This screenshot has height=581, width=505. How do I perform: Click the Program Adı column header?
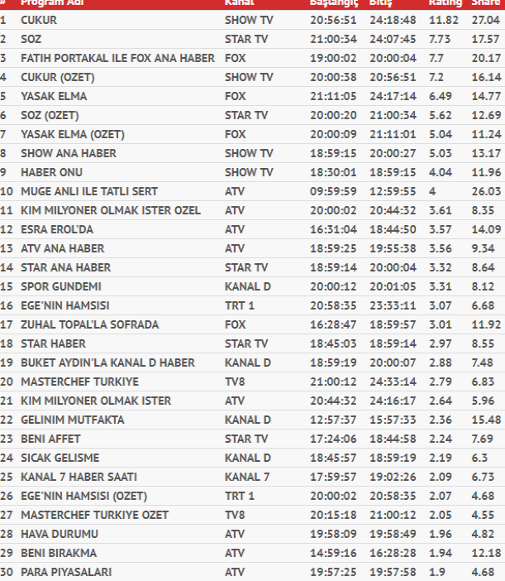pos(50,3)
